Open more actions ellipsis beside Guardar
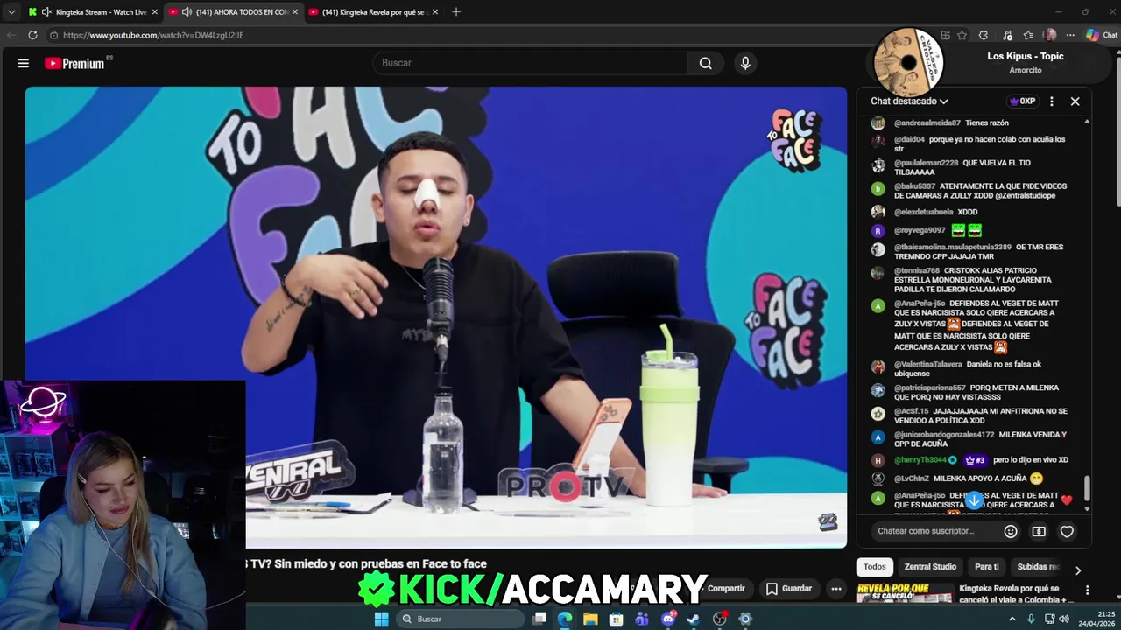This screenshot has width=1121, height=630. coord(836,589)
